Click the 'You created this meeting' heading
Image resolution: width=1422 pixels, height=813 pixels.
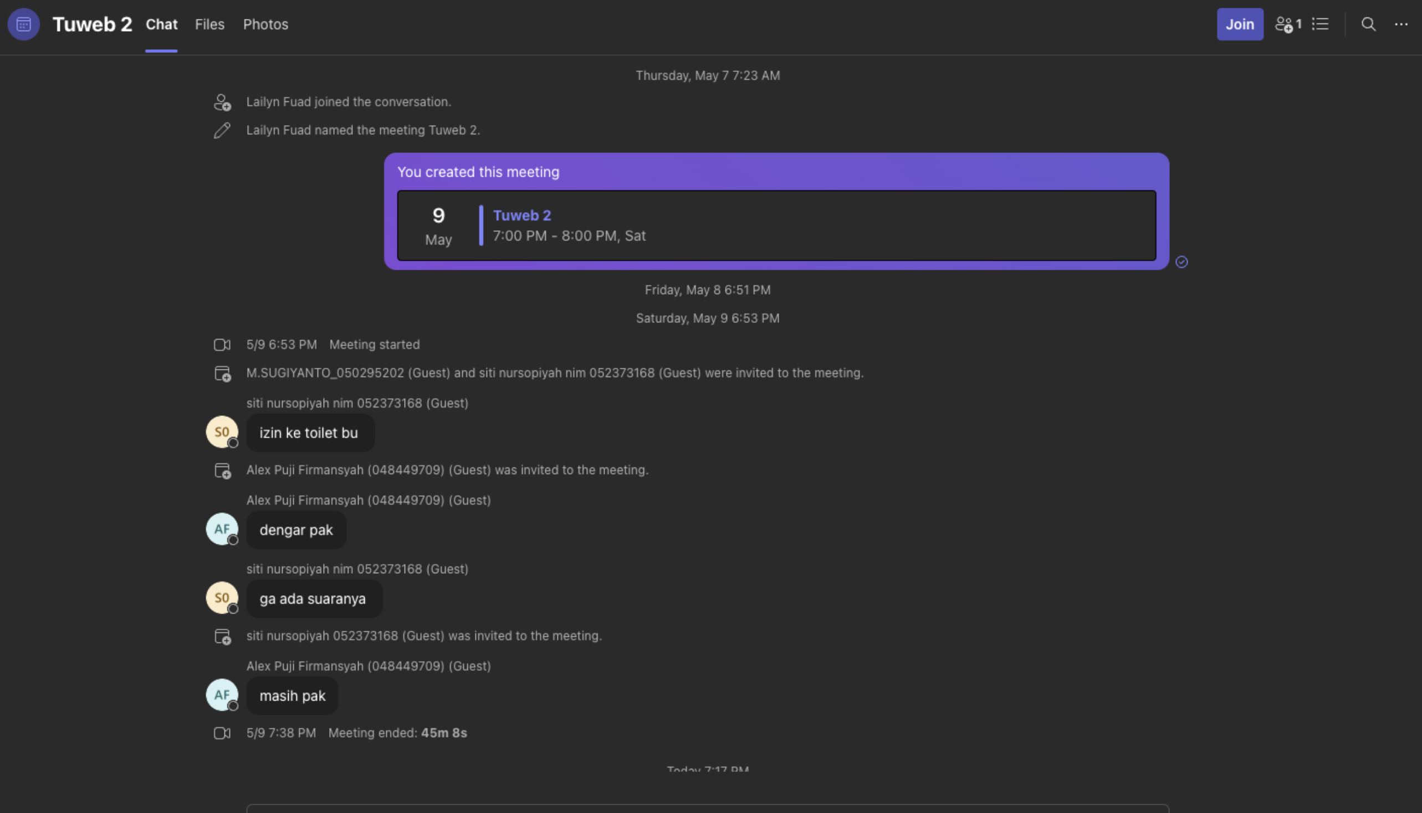pyautogui.click(x=478, y=172)
